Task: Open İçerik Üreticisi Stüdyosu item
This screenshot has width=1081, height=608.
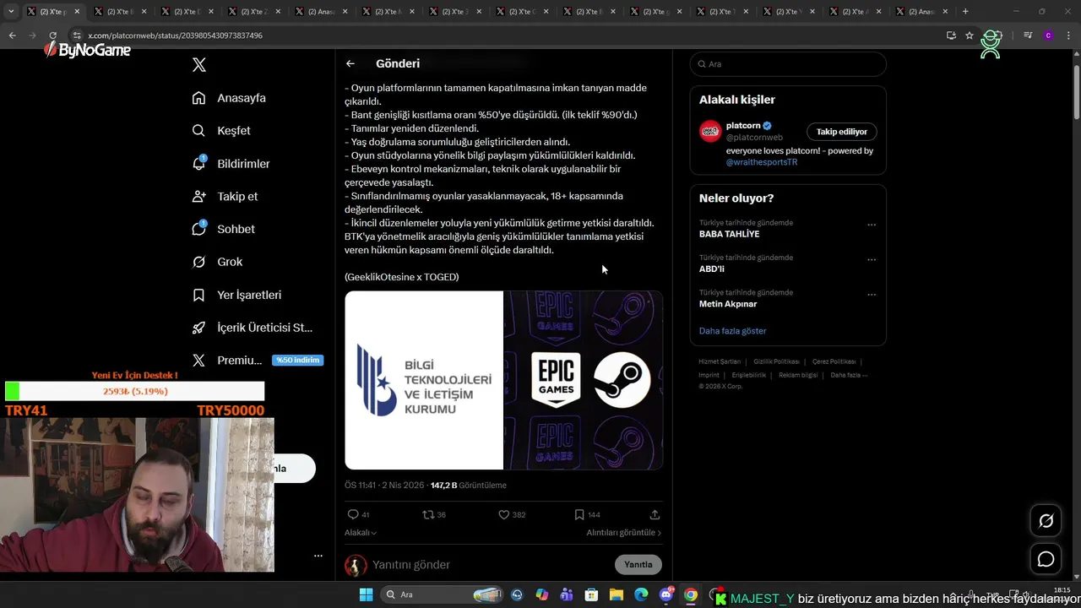Action: point(252,328)
